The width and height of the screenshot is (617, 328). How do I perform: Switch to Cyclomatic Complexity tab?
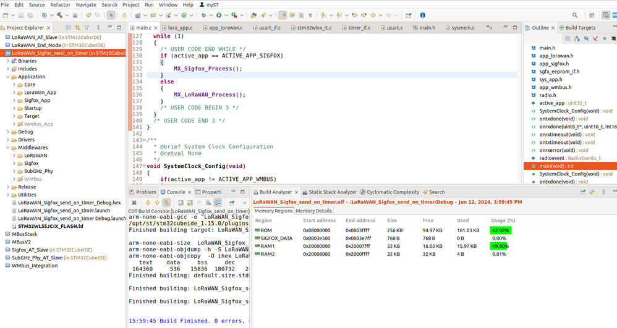click(389, 192)
